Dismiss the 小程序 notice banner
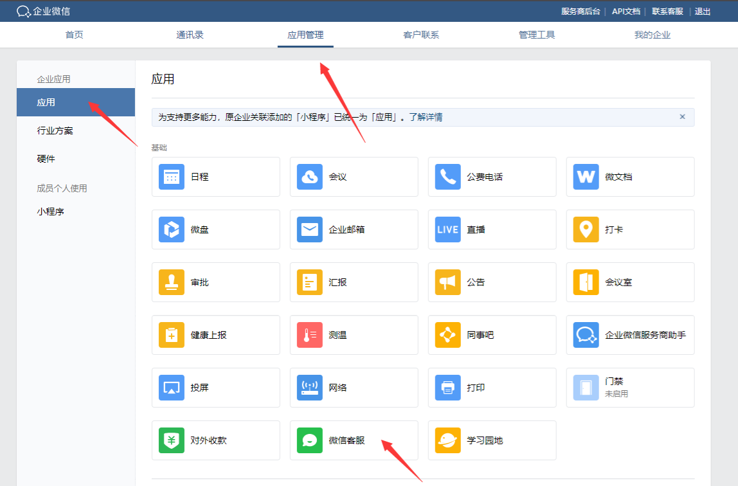Image resolution: width=738 pixels, height=486 pixels. 683,116
